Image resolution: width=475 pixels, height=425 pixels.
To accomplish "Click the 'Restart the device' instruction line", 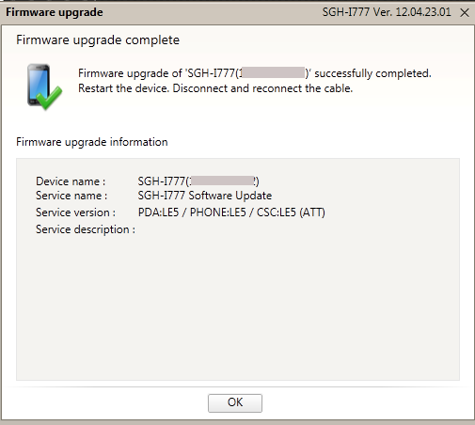I will 215,88.
